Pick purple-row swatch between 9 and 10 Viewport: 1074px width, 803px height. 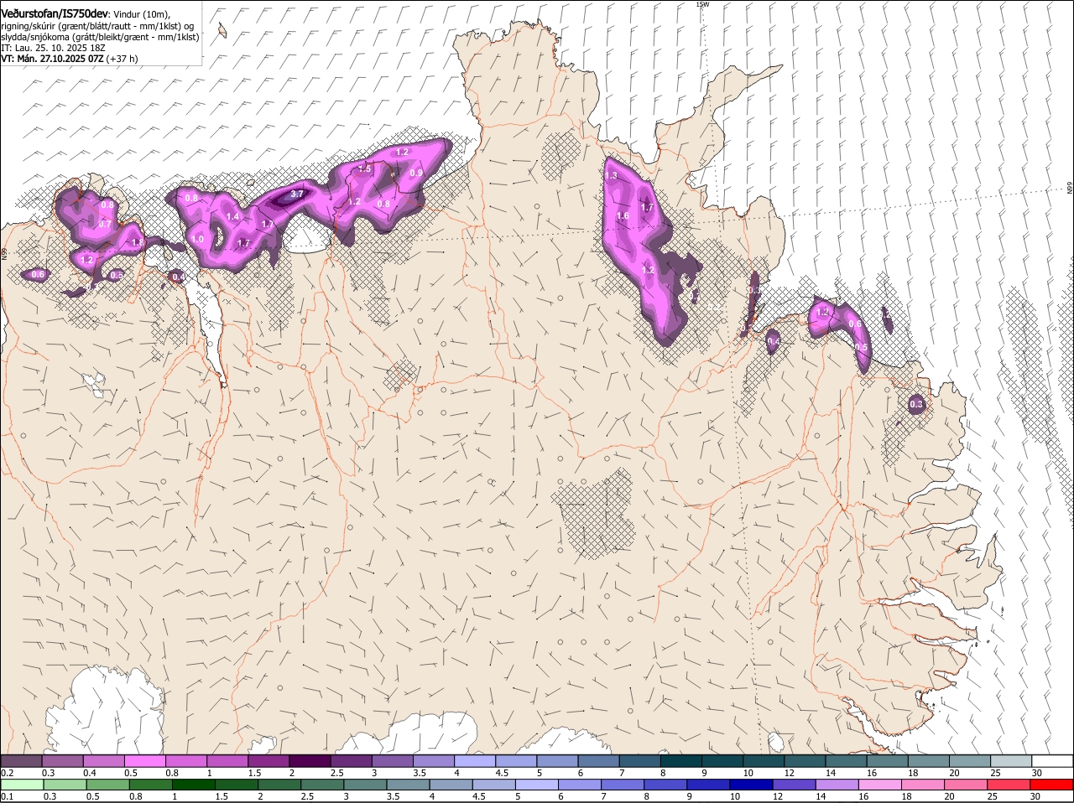(722, 761)
